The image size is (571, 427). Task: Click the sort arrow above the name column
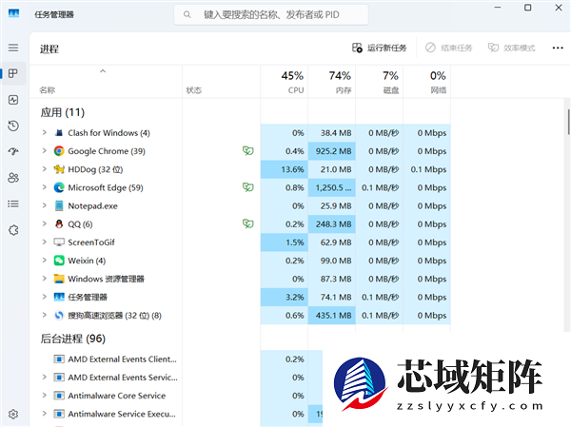[x=103, y=71]
